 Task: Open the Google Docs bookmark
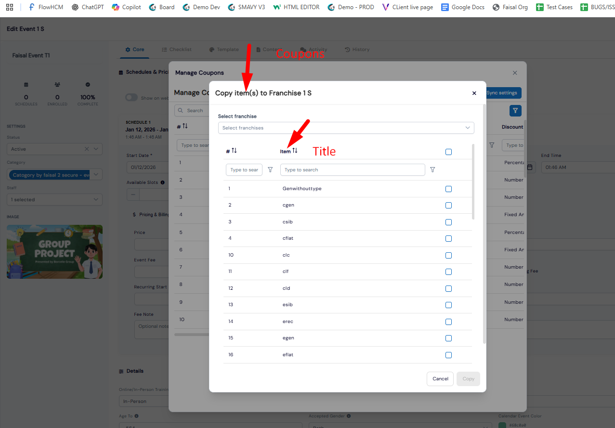click(463, 7)
